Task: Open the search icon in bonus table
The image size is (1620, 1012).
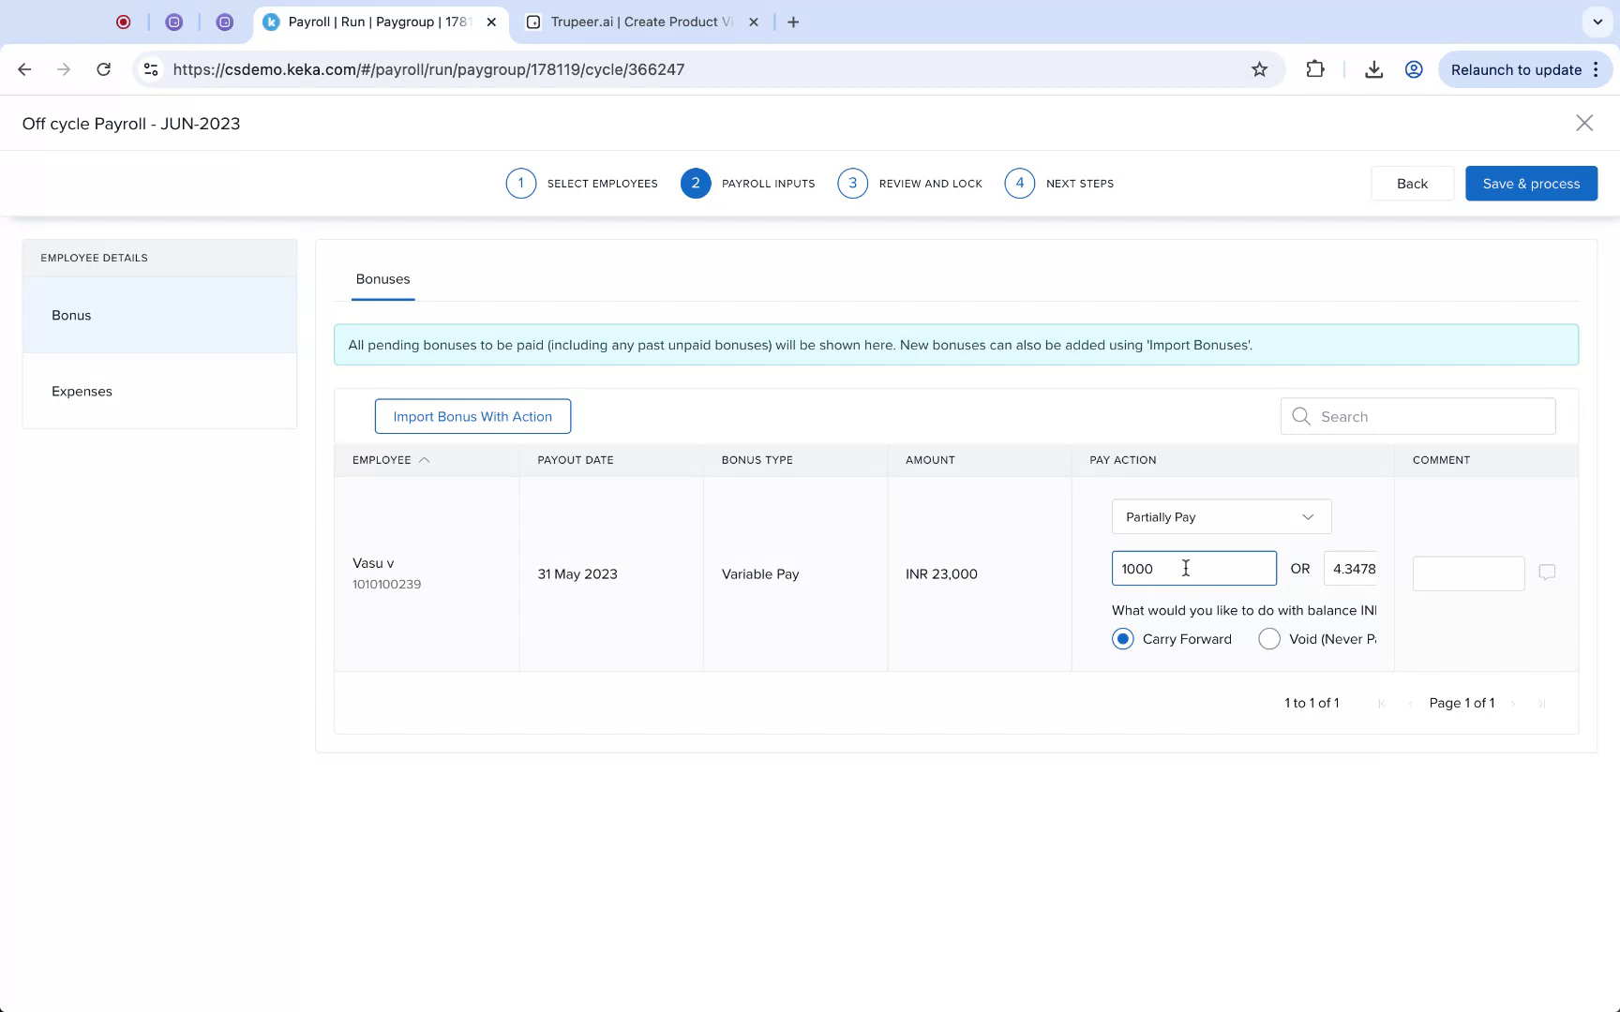Action: point(1300,416)
